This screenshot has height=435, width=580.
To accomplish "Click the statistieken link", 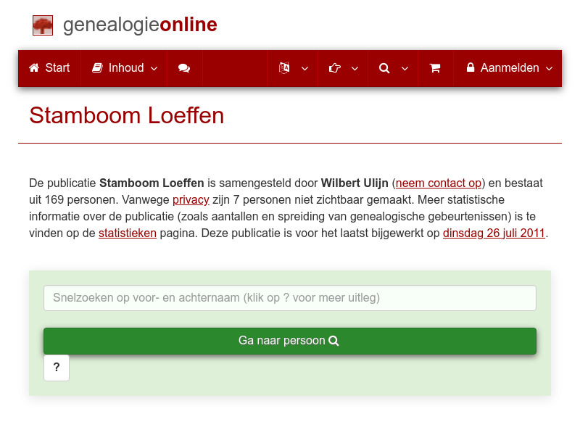I will (128, 233).
